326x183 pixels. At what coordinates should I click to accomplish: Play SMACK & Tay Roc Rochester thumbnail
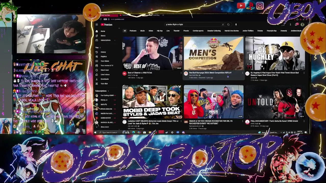(213, 102)
